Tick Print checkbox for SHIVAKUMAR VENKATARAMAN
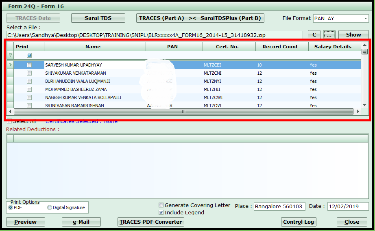 coord(29,73)
